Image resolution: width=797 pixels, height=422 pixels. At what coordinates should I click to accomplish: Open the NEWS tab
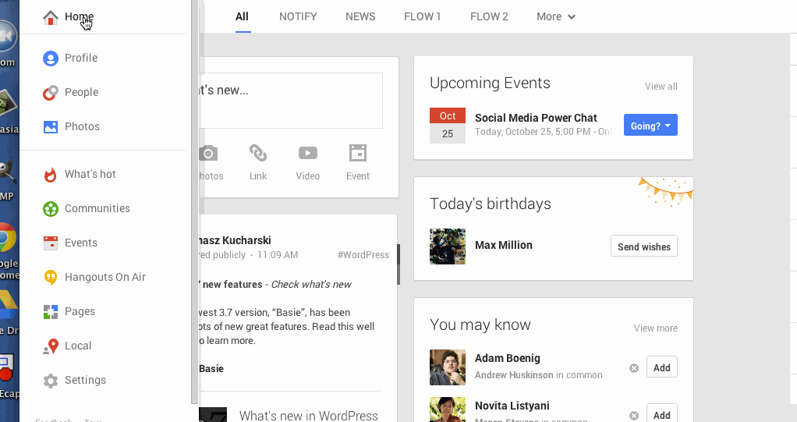coord(360,17)
